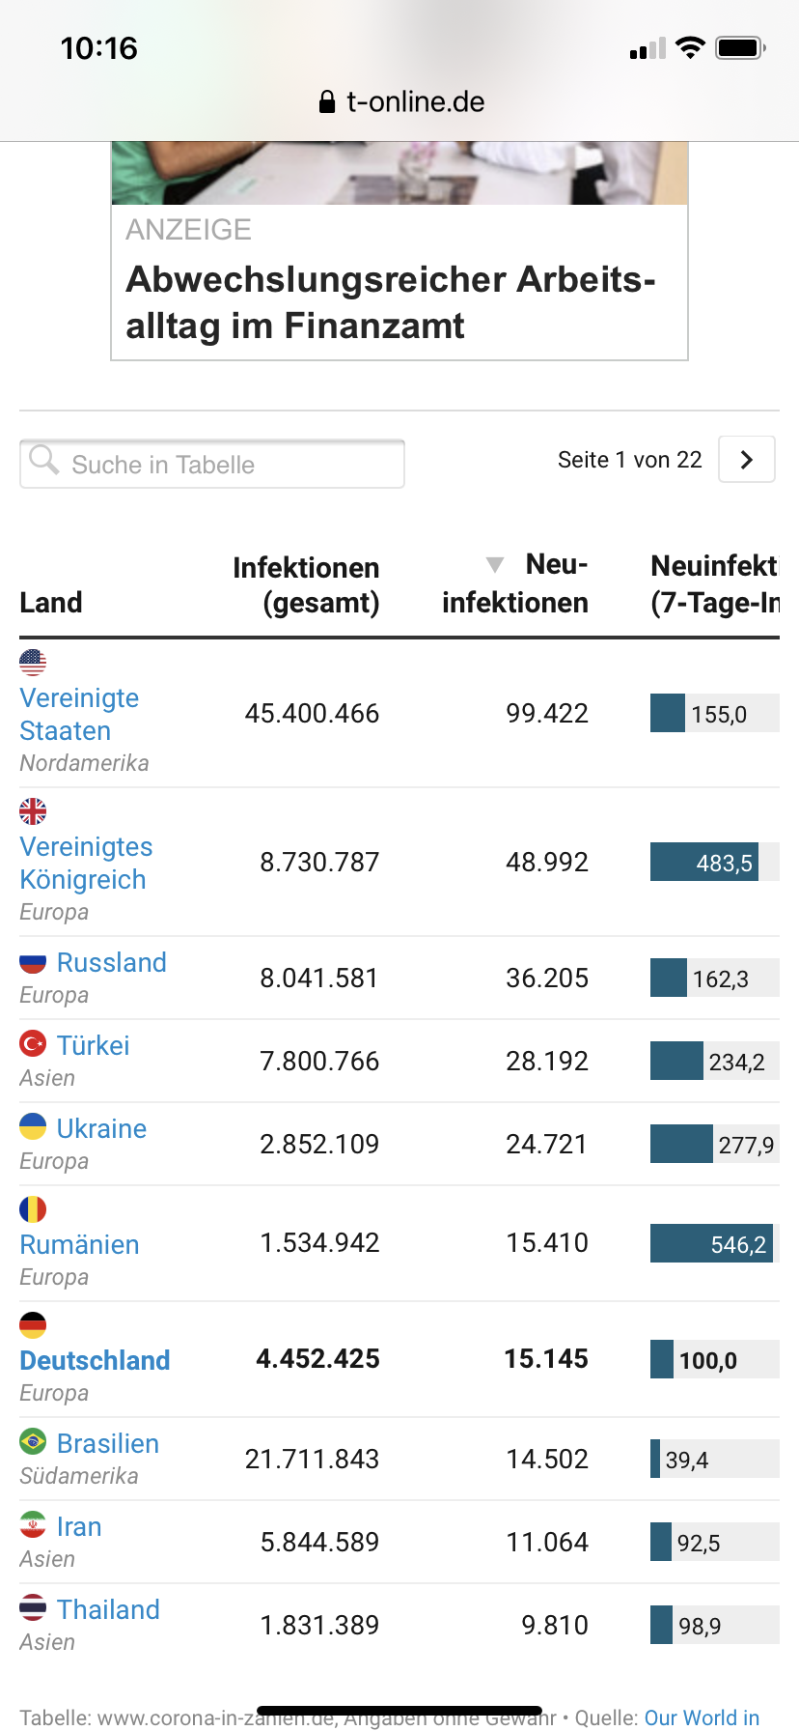Click the Brazil flag icon
Image resolution: width=799 pixels, height=1731 pixels.
pyautogui.click(x=33, y=1442)
